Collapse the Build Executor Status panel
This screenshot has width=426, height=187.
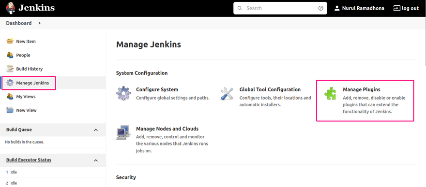tap(96, 160)
